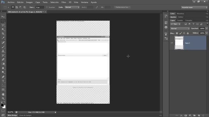Open the Opacidad slider arrow
Viewport: 209px width, 117px height.
[x=207, y=29]
